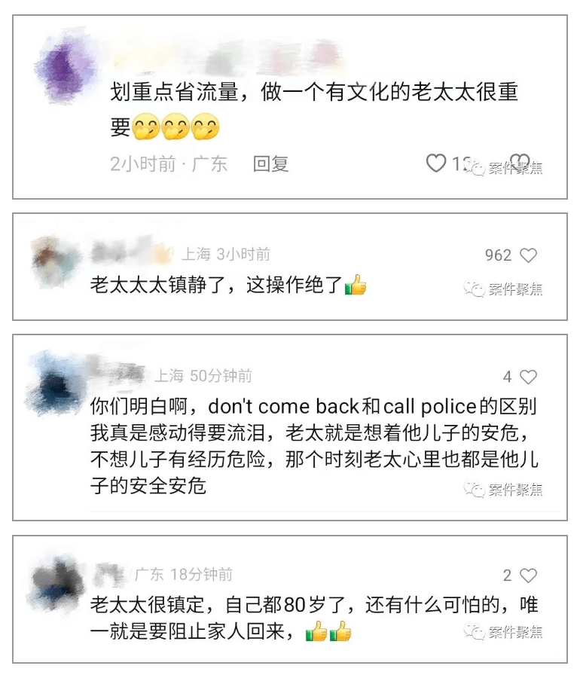Open avatar of the 18分钟前 Guangdong commenter
The image size is (580, 678).
click(56, 581)
